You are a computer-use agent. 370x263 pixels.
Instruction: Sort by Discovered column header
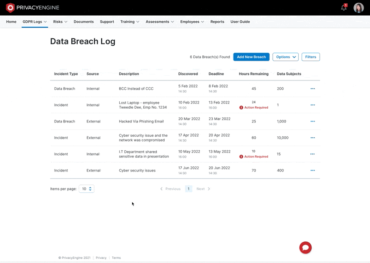188,74
